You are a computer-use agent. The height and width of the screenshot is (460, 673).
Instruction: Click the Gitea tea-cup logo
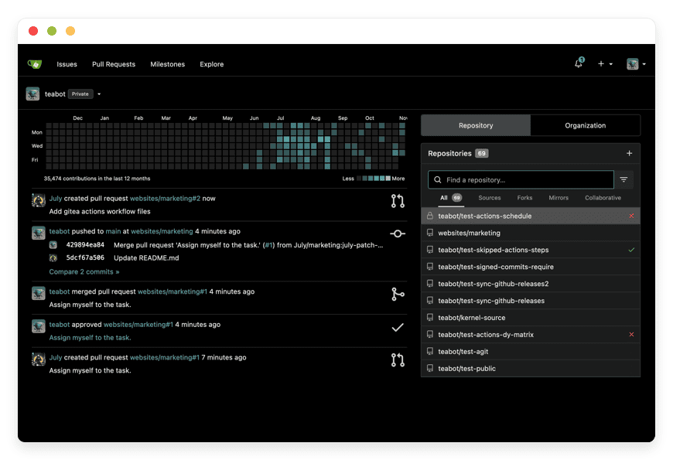[35, 64]
